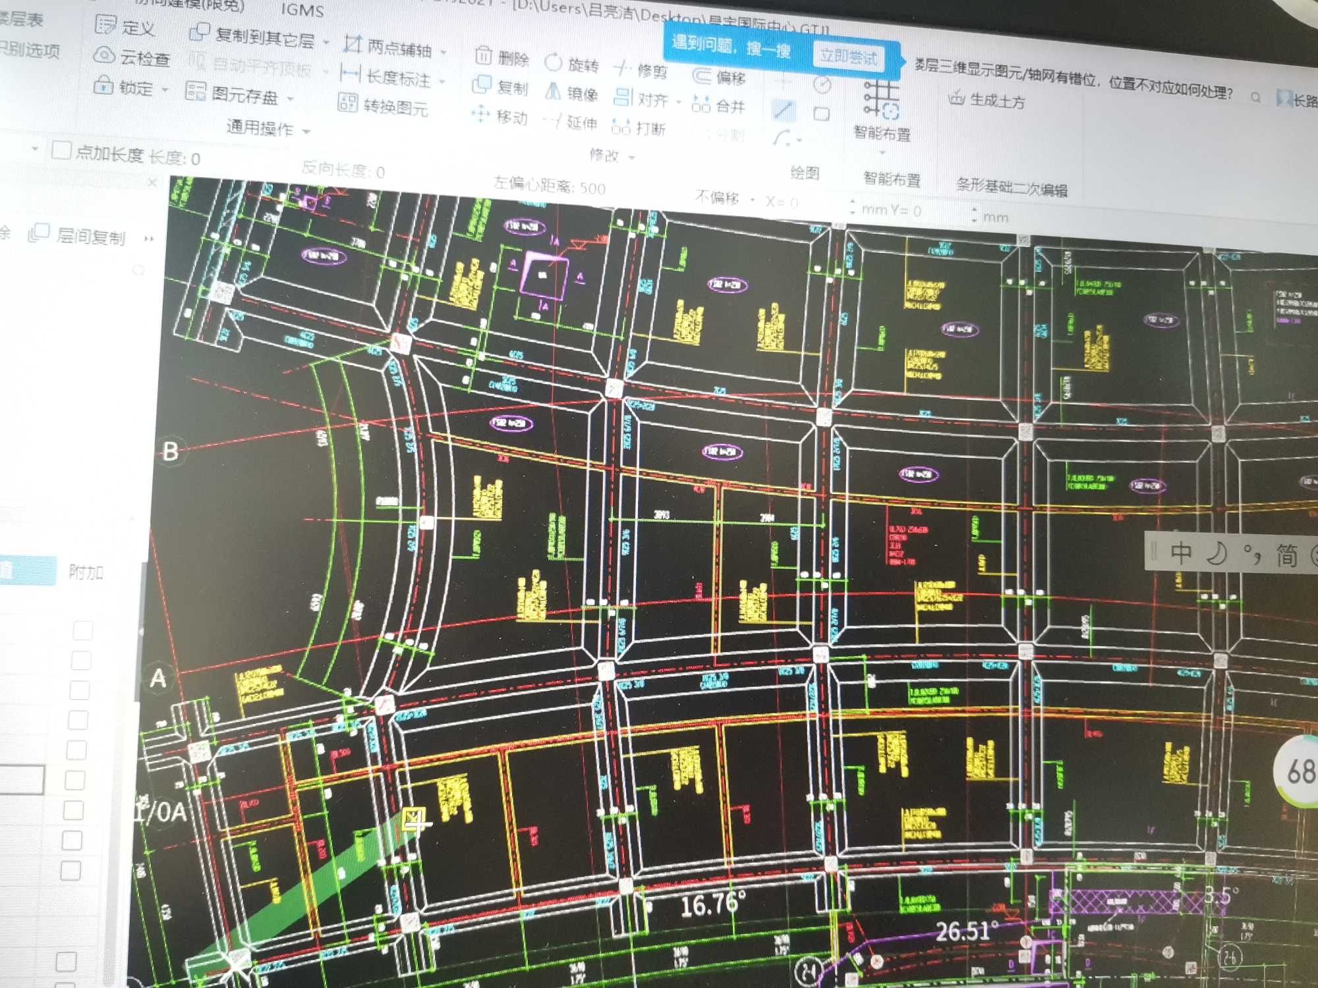1318x988 pixels.
Task: Choose 两点辅轴 two-point auxiliary axis
Action: 388,47
